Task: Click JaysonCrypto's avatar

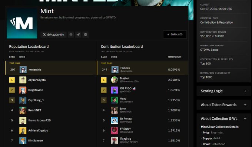Action: pyautogui.click(x=23, y=80)
